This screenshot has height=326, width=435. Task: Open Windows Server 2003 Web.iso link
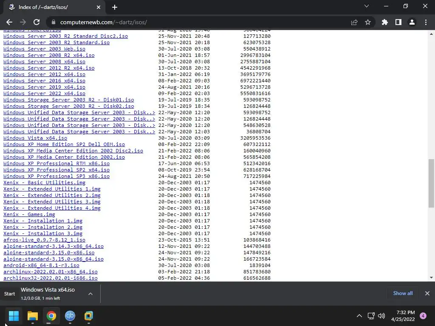click(x=44, y=49)
